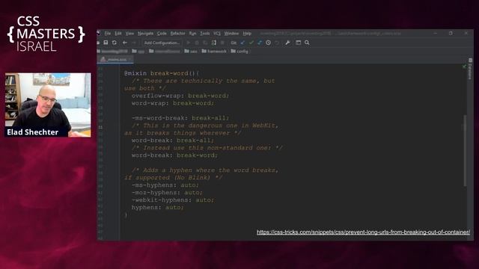The width and height of the screenshot is (479, 269).
Task: Click the Synchronize refresh icon
Action: (115, 43)
